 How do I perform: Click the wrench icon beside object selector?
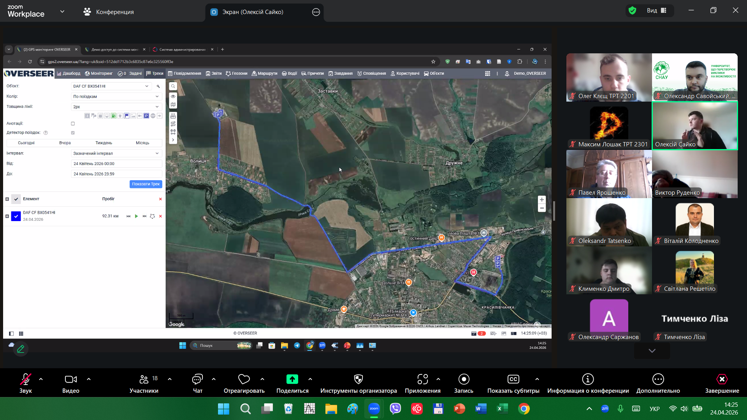coord(158,86)
